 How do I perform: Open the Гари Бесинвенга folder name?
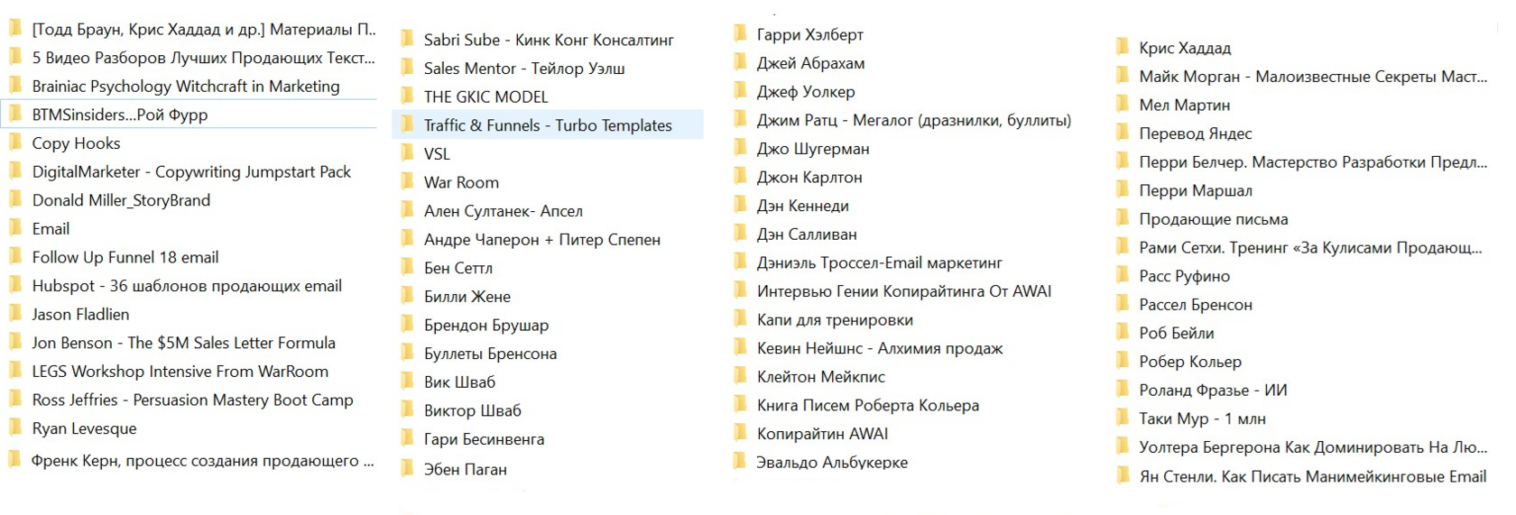485,439
